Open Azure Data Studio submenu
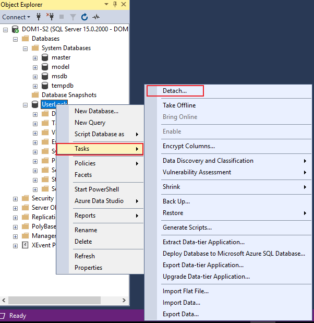 [x=100, y=201]
